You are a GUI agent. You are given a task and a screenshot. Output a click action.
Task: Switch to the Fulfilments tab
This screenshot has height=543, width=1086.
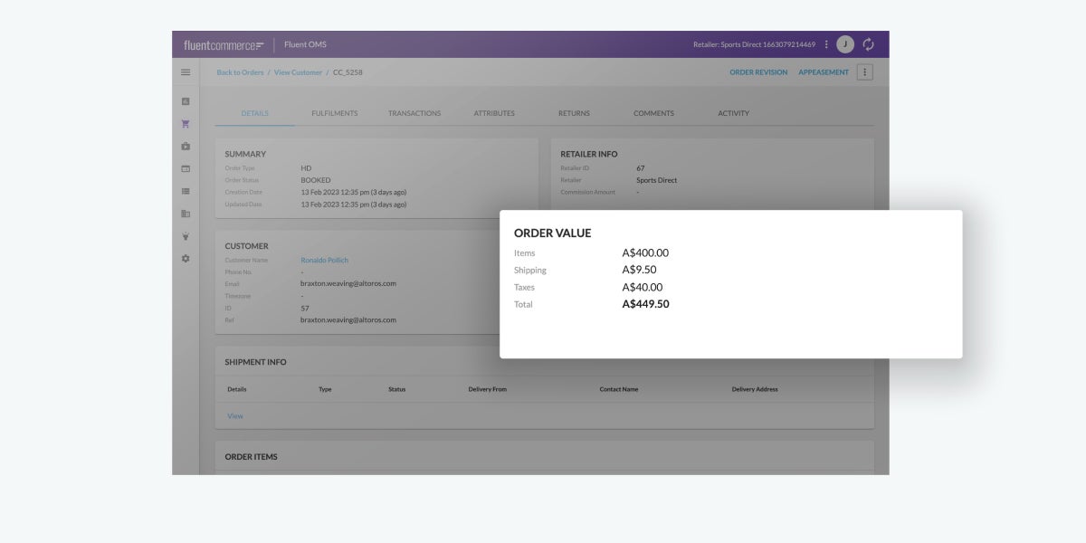click(334, 113)
